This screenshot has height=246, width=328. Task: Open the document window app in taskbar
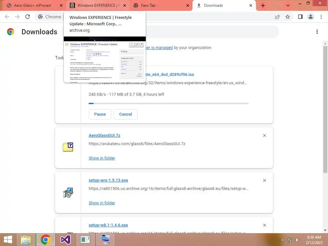tap(85, 240)
